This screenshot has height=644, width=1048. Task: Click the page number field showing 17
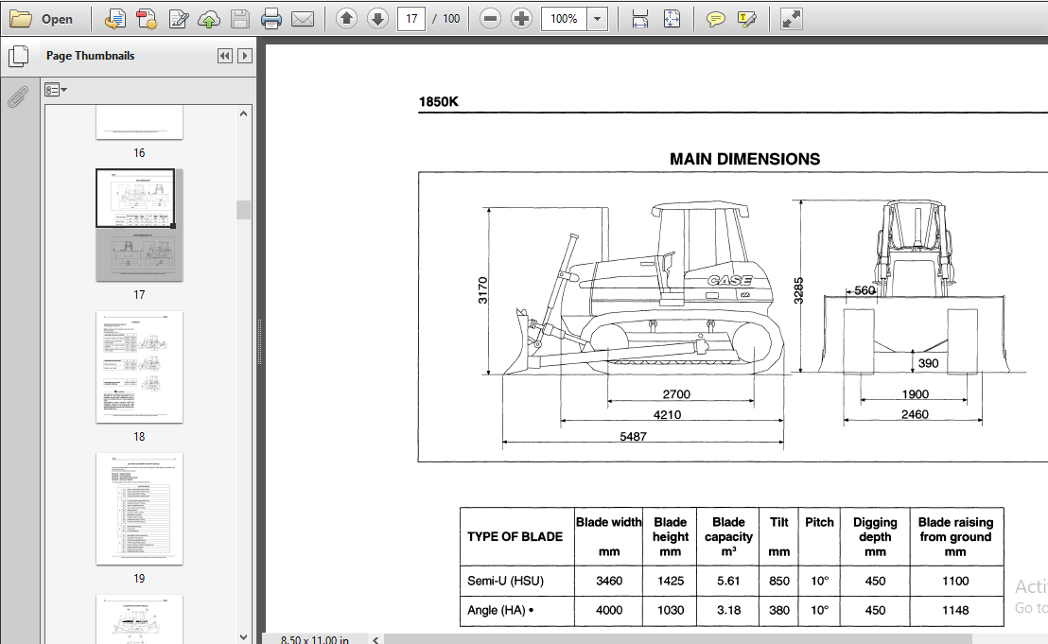[411, 19]
